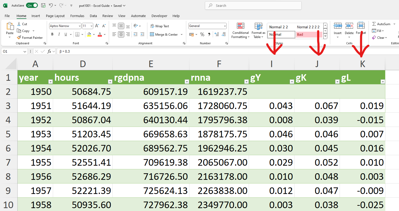Toggle Wrap Text on the cell
The height and width of the screenshot is (211, 399).
pyautogui.click(x=159, y=26)
